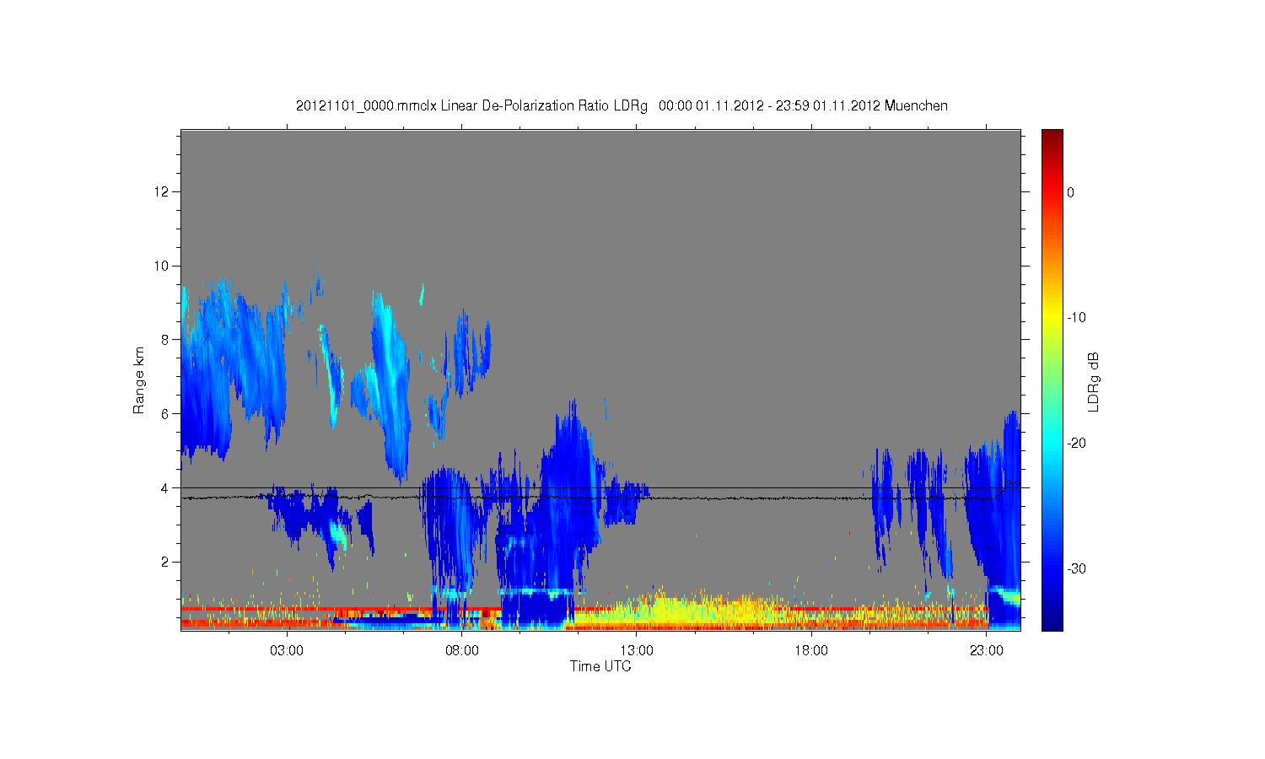1265x759 pixels.
Task: Click the 'Time UTC' x-axis label
Action: [x=600, y=666]
